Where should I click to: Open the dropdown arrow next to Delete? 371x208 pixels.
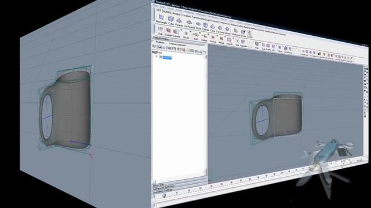208,35
